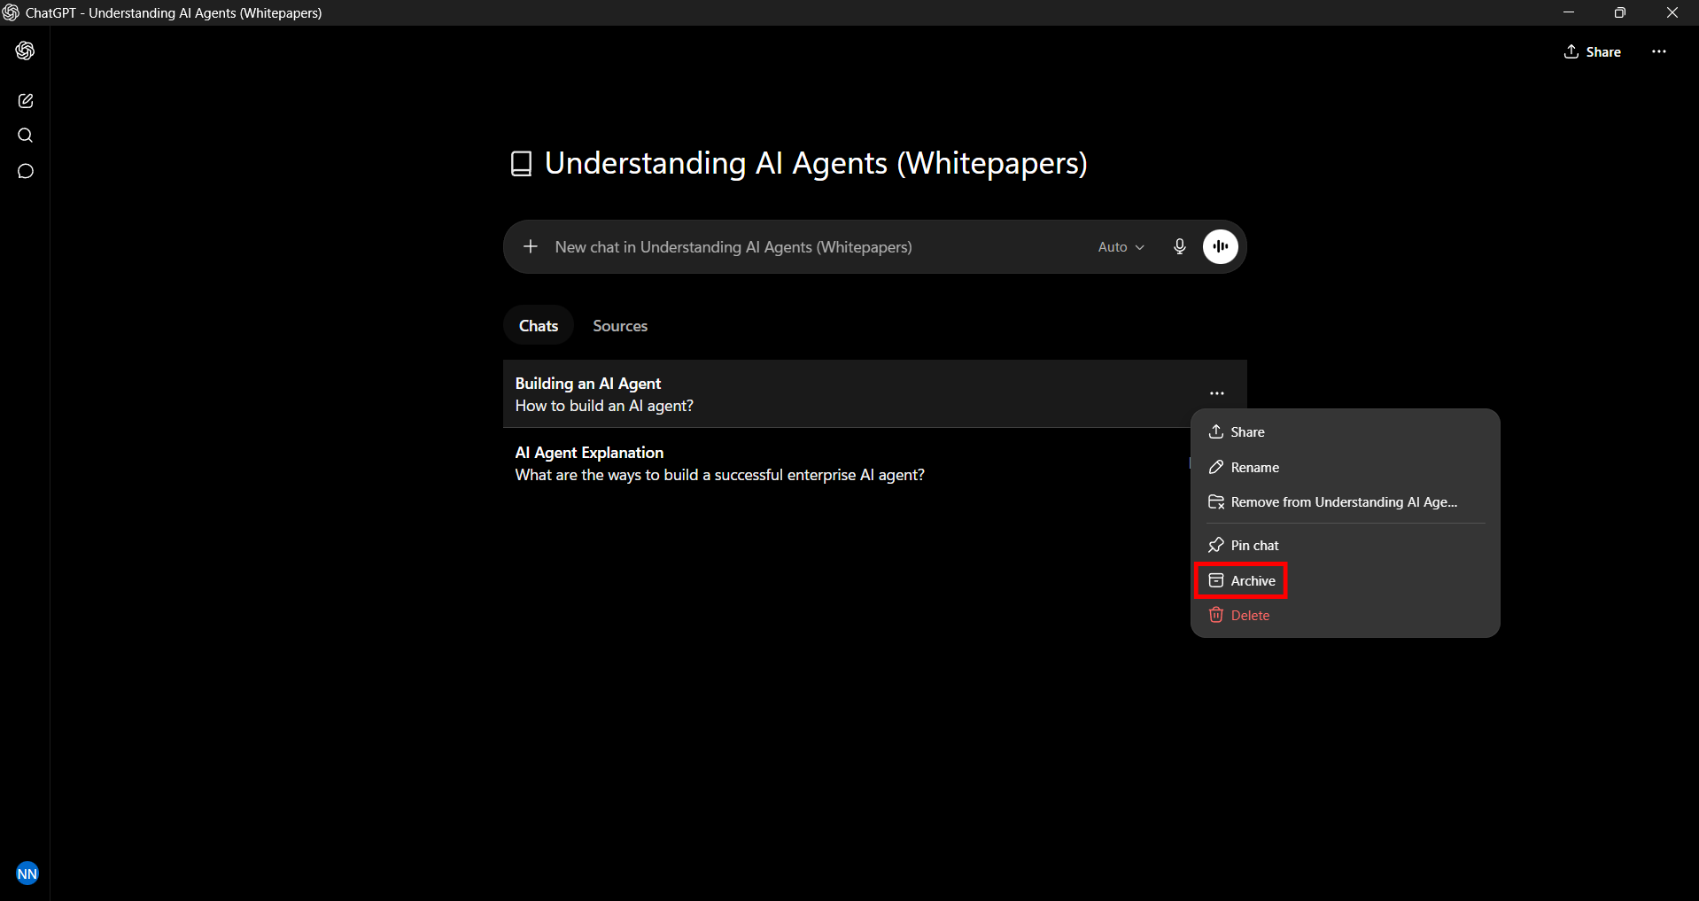Click the Share button in the top bar
Viewport: 1699px width, 901px height.
tap(1593, 52)
